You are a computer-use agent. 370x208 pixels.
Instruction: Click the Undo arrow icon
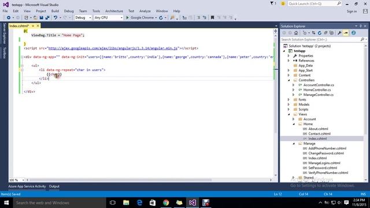(55, 18)
